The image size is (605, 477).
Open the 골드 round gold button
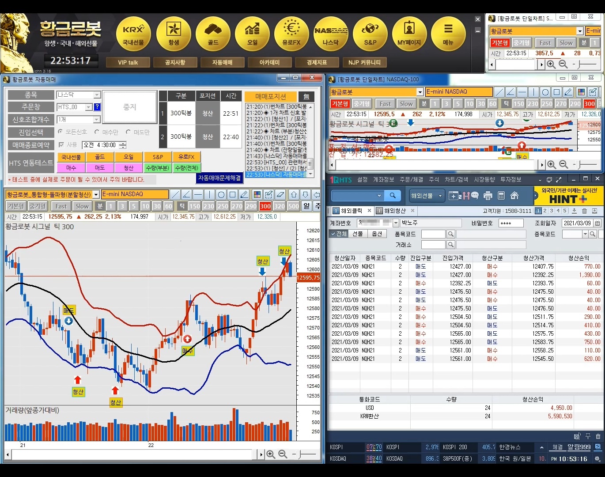(x=213, y=34)
